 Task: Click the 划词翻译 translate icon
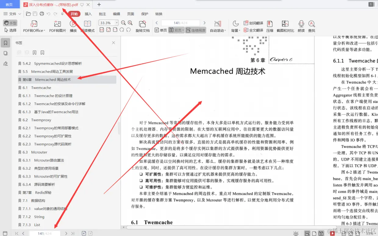click(x=254, y=23)
